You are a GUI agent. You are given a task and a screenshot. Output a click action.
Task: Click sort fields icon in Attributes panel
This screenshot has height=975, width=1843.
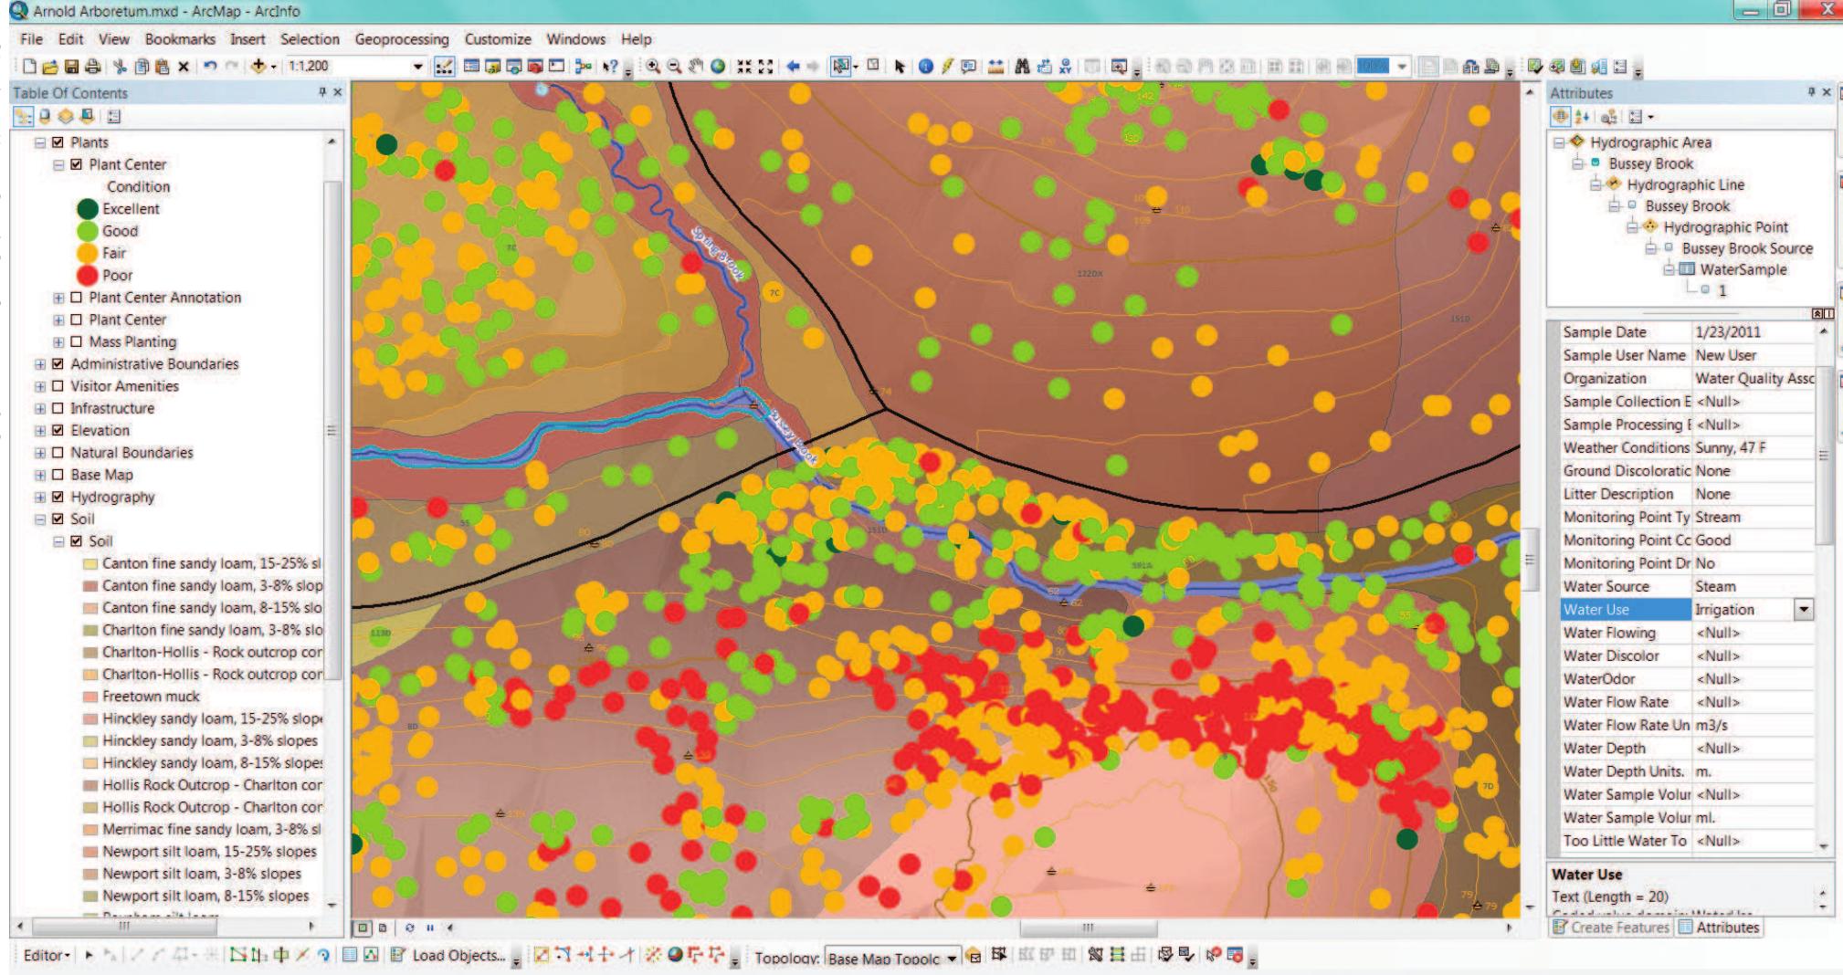pos(1582,117)
